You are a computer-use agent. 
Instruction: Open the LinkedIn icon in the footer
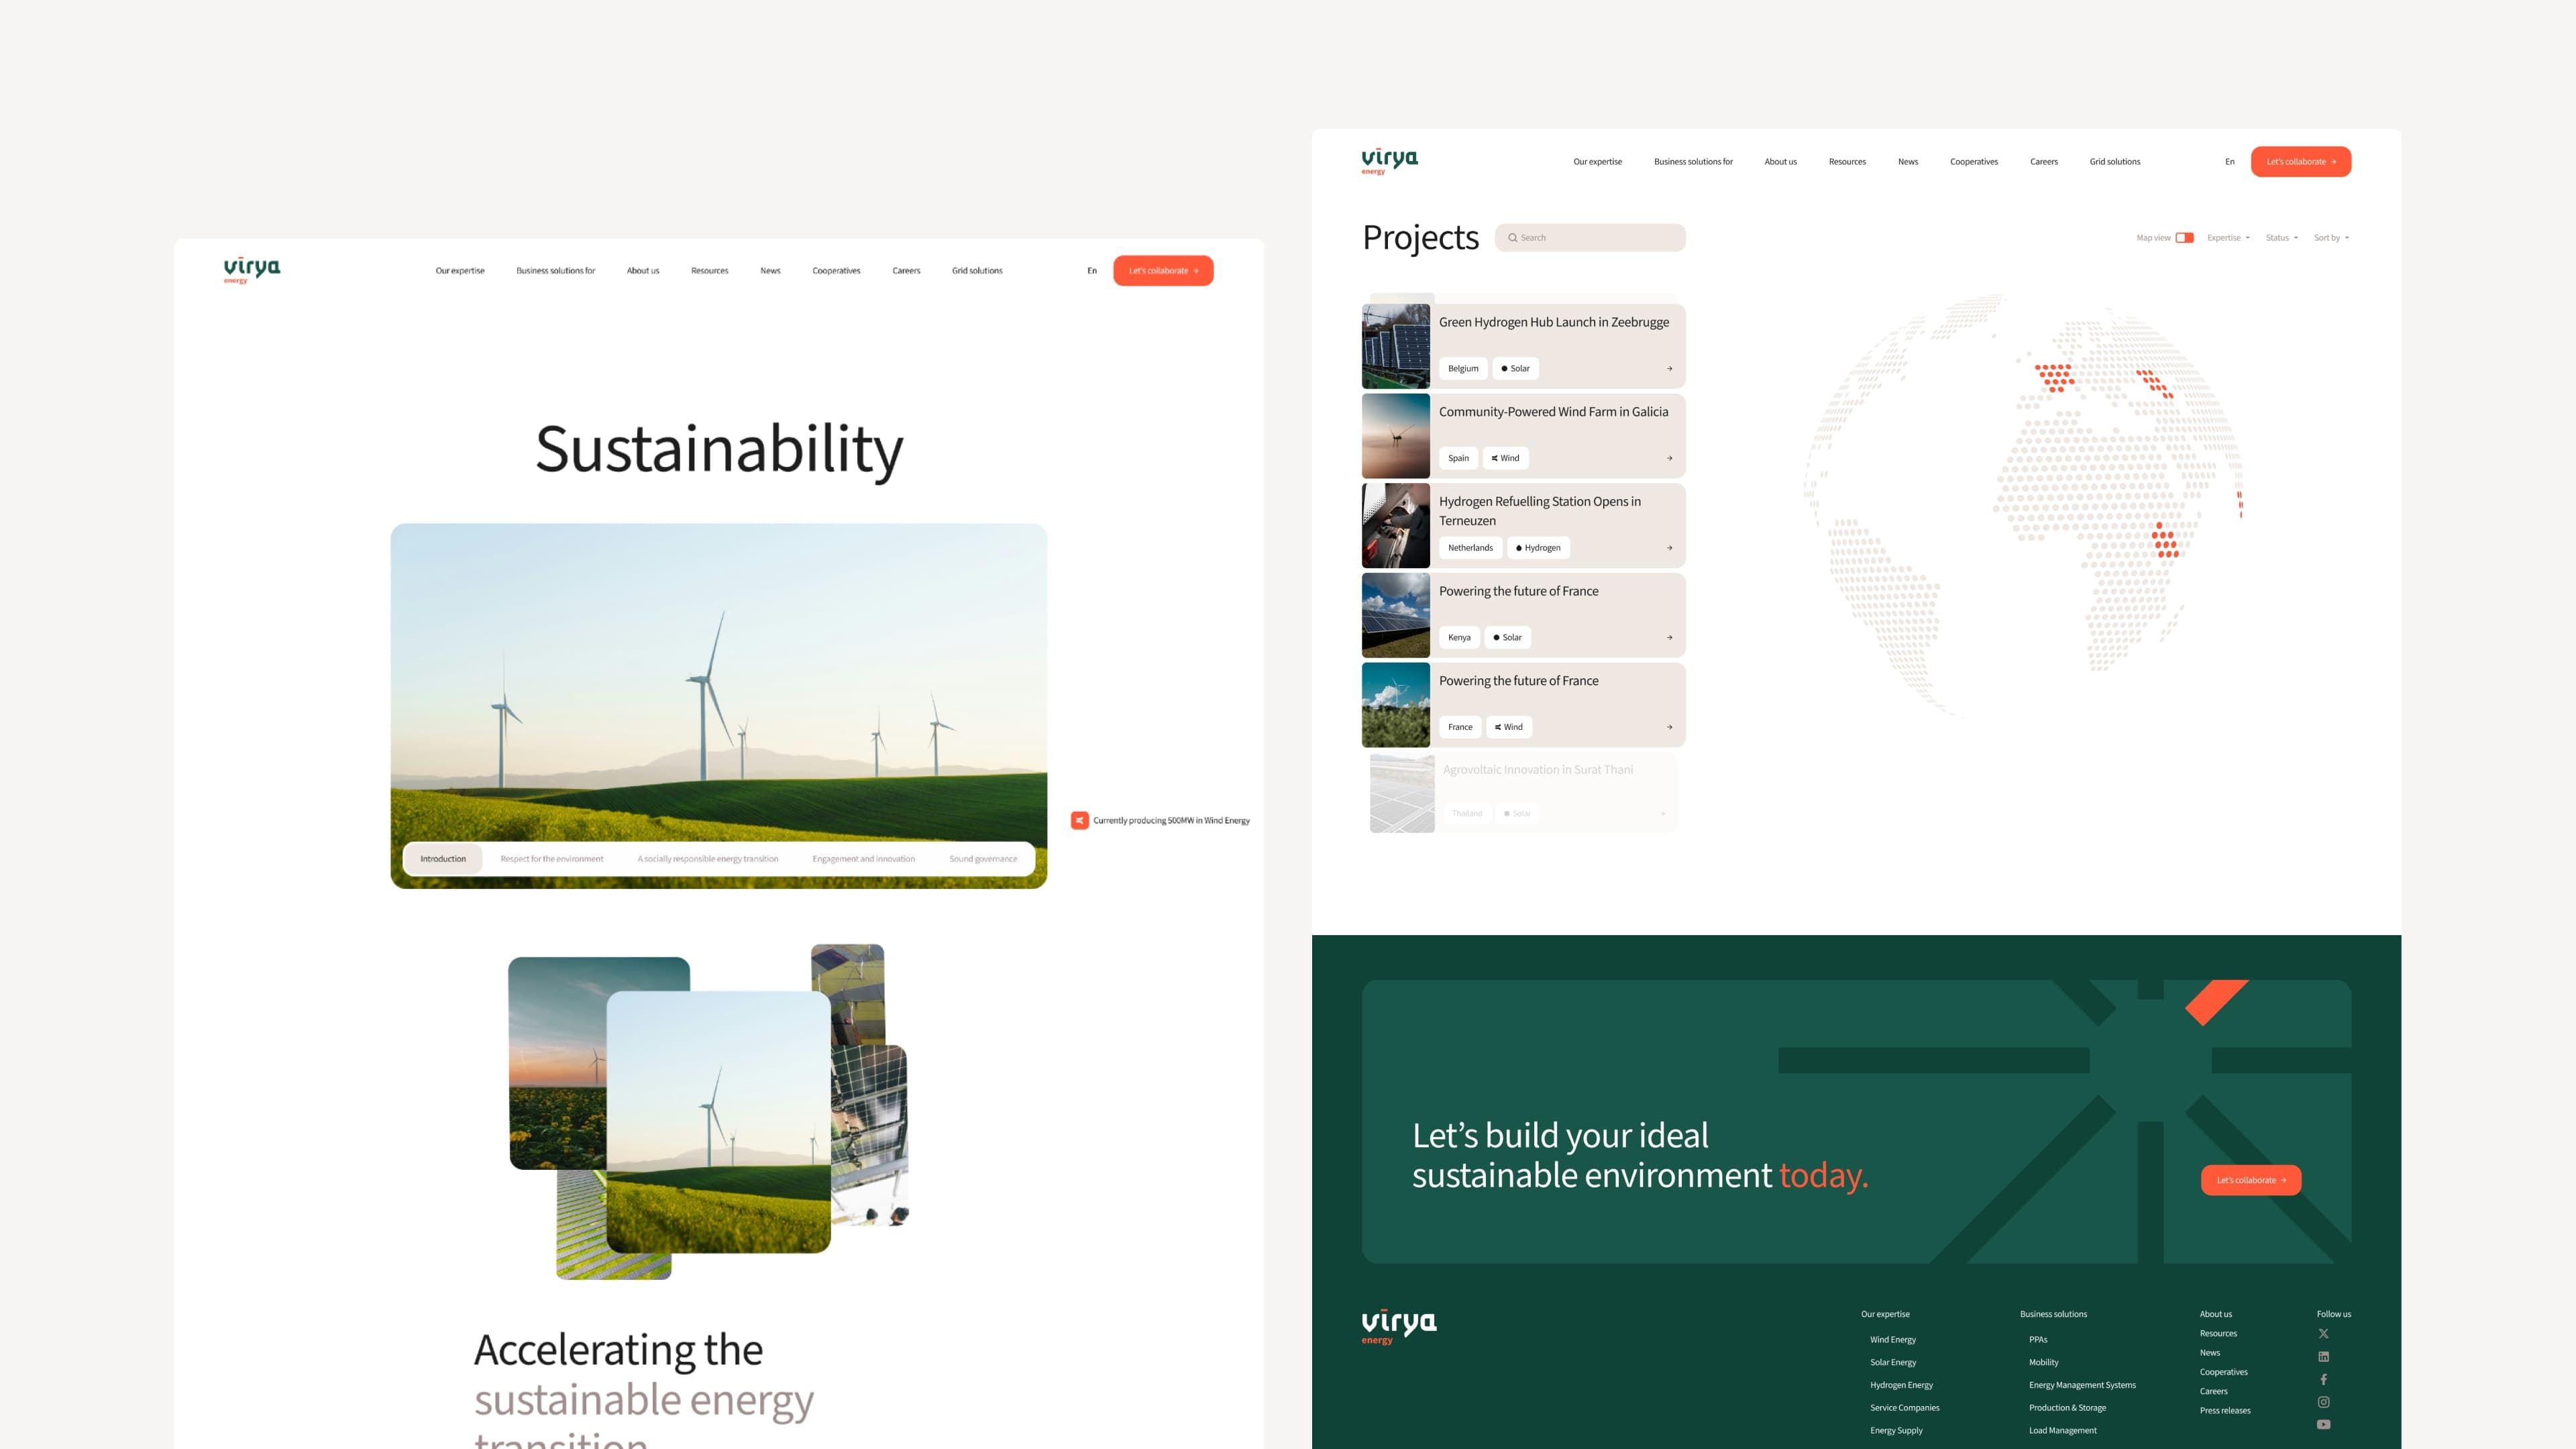(x=2323, y=1357)
